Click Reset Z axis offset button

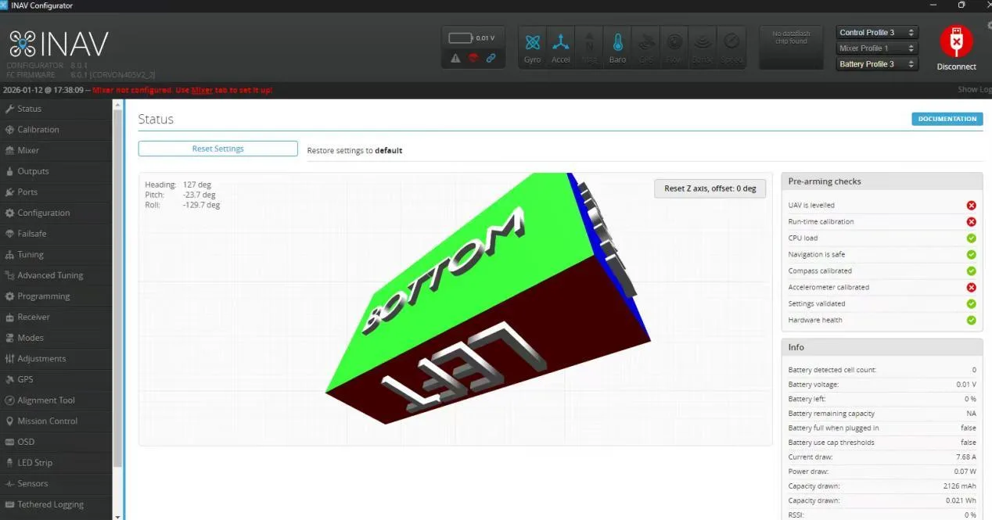pos(710,188)
